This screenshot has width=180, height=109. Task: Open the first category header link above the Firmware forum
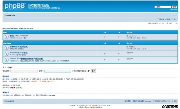(5, 32)
